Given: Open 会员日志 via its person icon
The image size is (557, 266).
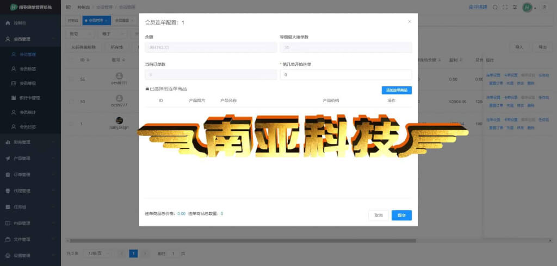Looking at the screenshot, I should tap(14, 126).
